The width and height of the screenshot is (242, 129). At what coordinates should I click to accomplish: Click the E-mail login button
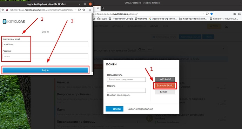click(165, 92)
